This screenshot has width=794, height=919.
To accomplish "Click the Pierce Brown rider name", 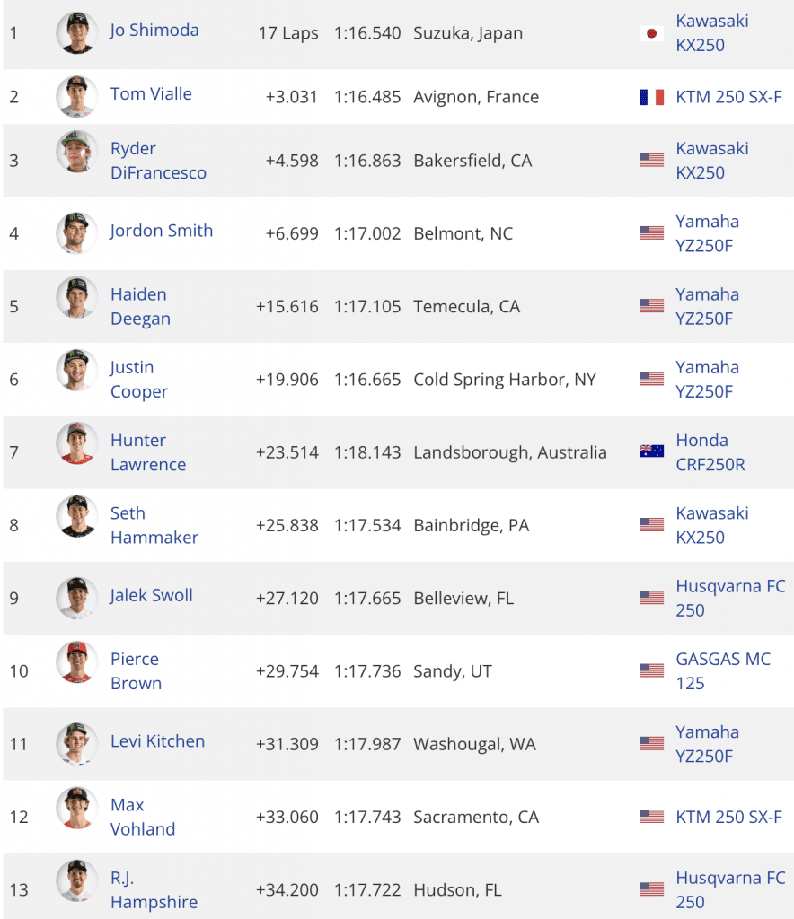I will coord(136,670).
